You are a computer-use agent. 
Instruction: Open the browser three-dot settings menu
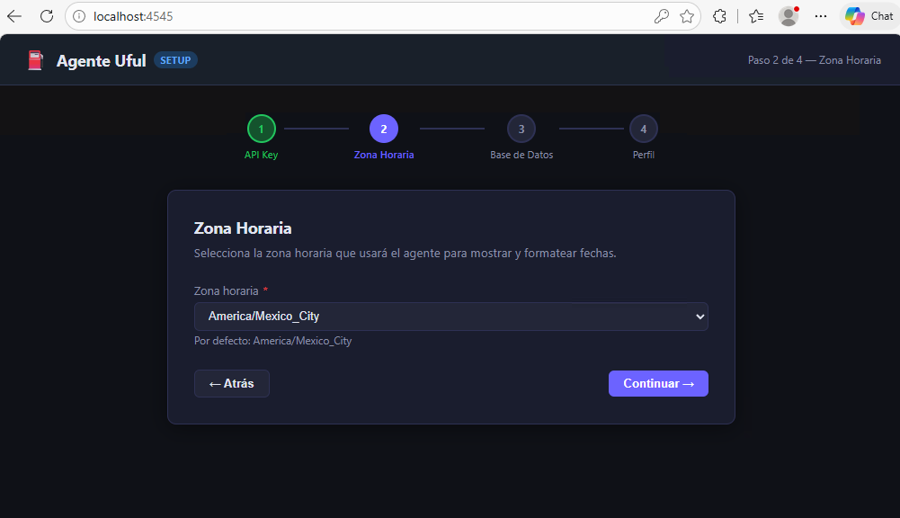[x=821, y=15]
